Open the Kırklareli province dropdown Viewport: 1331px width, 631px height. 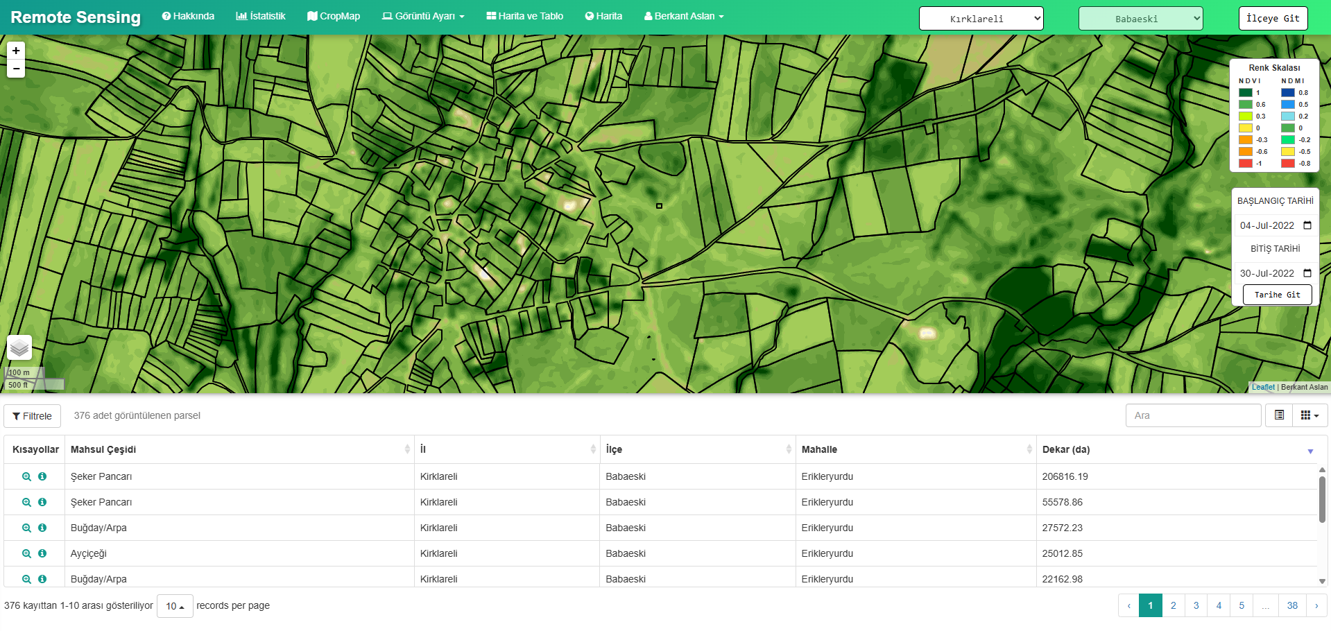(x=981, y=18)
